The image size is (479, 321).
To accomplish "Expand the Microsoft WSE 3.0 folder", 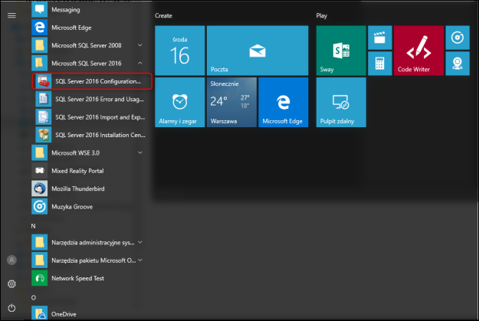I will tap(140, 152).
